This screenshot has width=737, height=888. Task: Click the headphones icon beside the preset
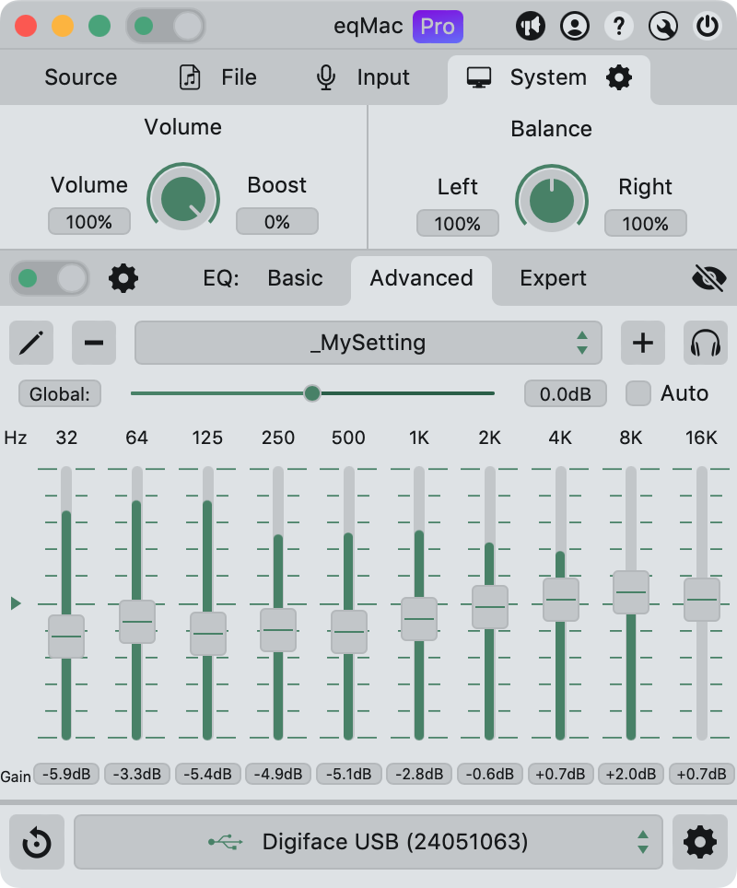coord(706,344)
